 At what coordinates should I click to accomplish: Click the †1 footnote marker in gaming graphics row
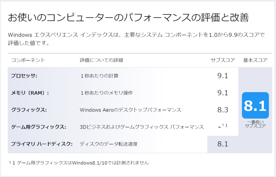pos(225,125)
